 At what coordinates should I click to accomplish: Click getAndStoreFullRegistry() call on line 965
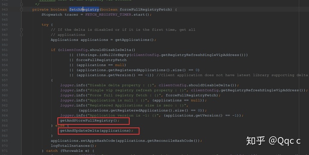89,120
